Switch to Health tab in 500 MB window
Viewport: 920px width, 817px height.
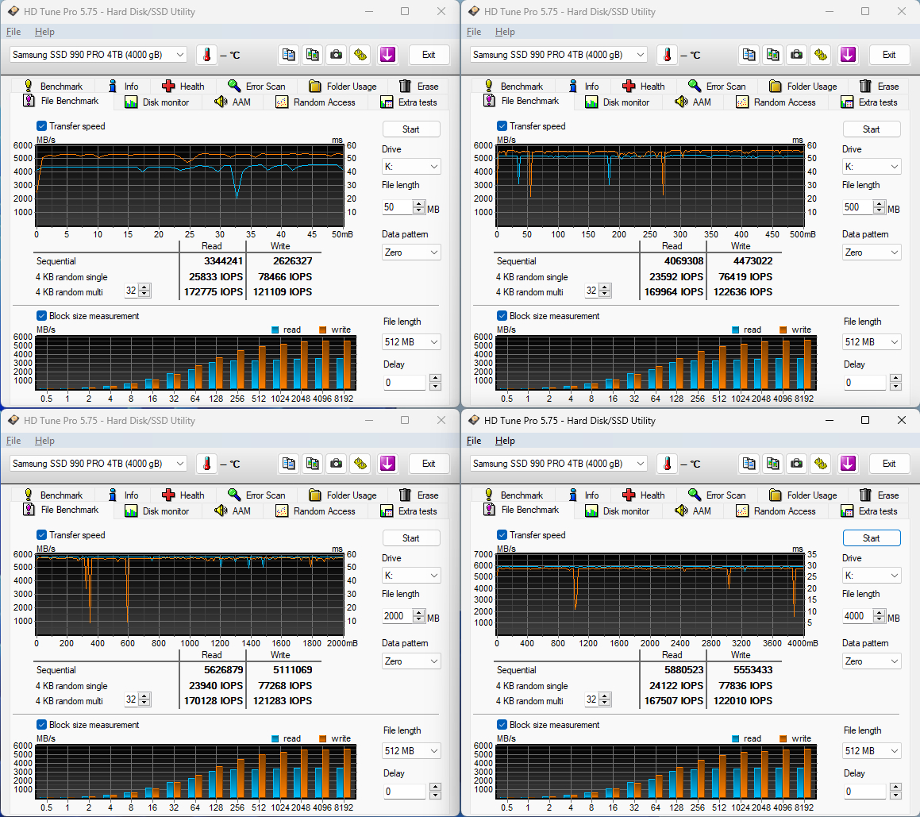pos(644,86)
